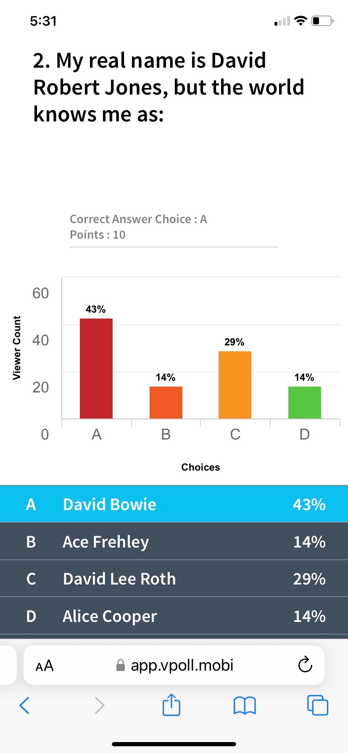Image resolution: width=348 pixels, height=753 pixels.
Task: Select the Ace Frehley answer row
Action: click(x=174, y=542)
